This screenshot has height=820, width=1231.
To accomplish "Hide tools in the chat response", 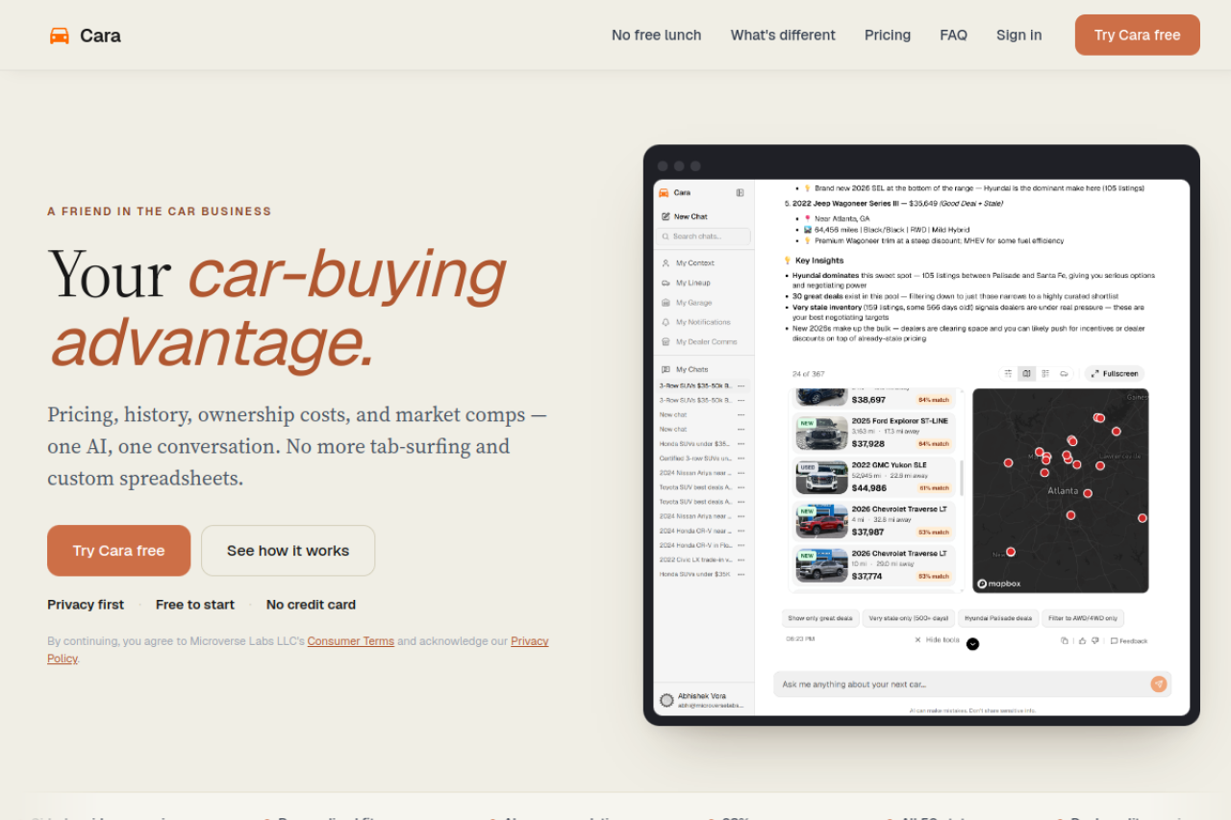I will pyautogui.click(x=937, y=639).
